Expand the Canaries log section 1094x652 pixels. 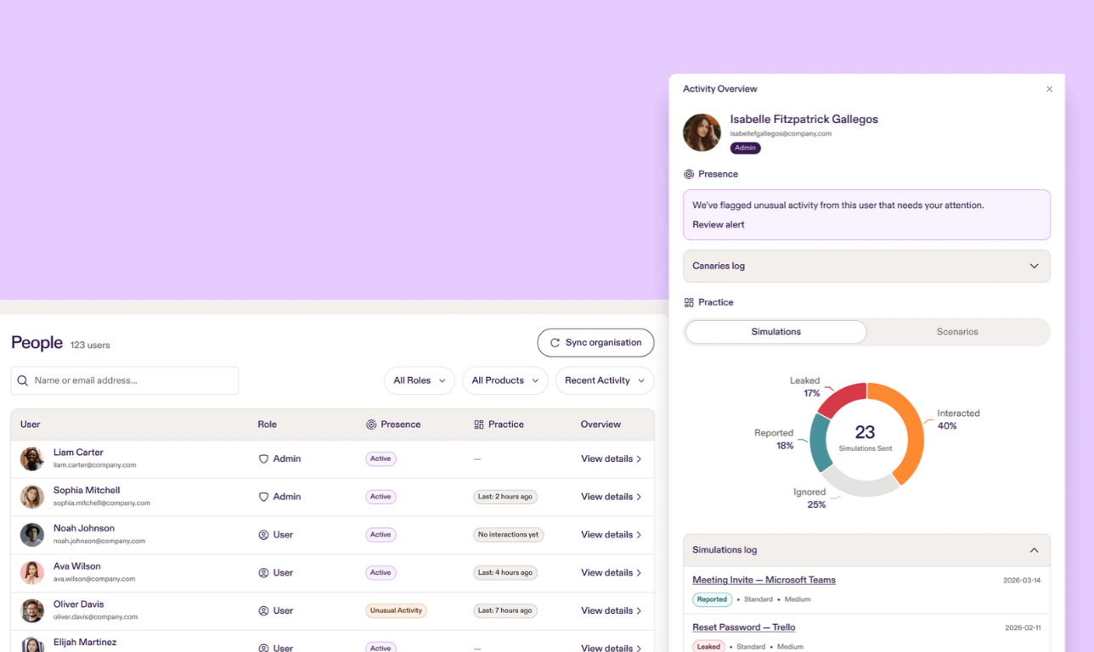click(x=866, y=266)
